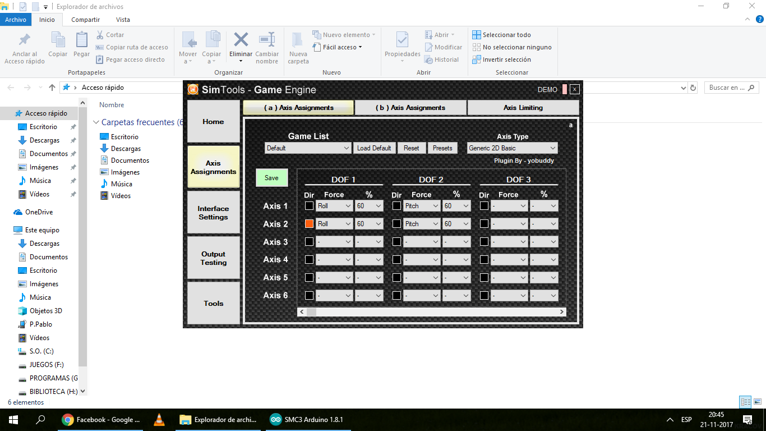This screenshot has width=766, height=431.
Task: Click the Historial icon in the ribbon
Action: [x=429, y=59]
